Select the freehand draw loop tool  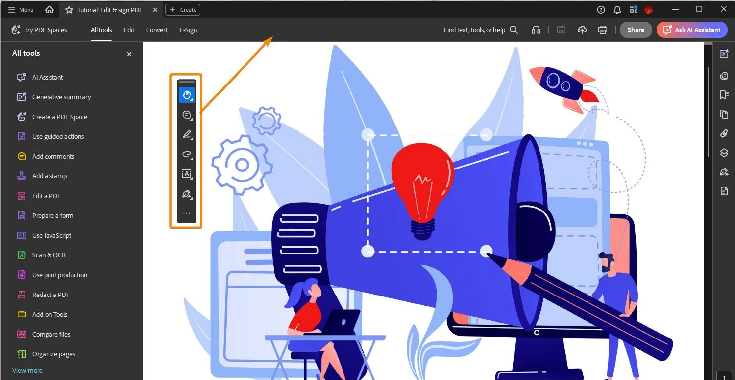[187, 154]
